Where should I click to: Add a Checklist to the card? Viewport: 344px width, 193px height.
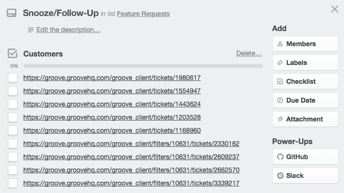click(x=305, y=81)
